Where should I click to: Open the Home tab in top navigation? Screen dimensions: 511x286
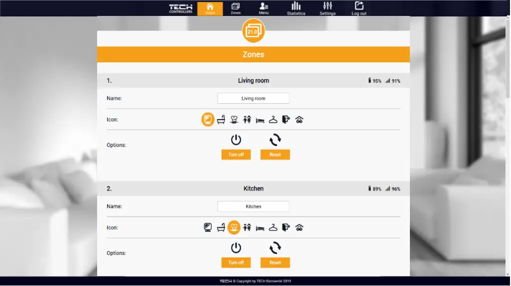(x=210, y=9)
